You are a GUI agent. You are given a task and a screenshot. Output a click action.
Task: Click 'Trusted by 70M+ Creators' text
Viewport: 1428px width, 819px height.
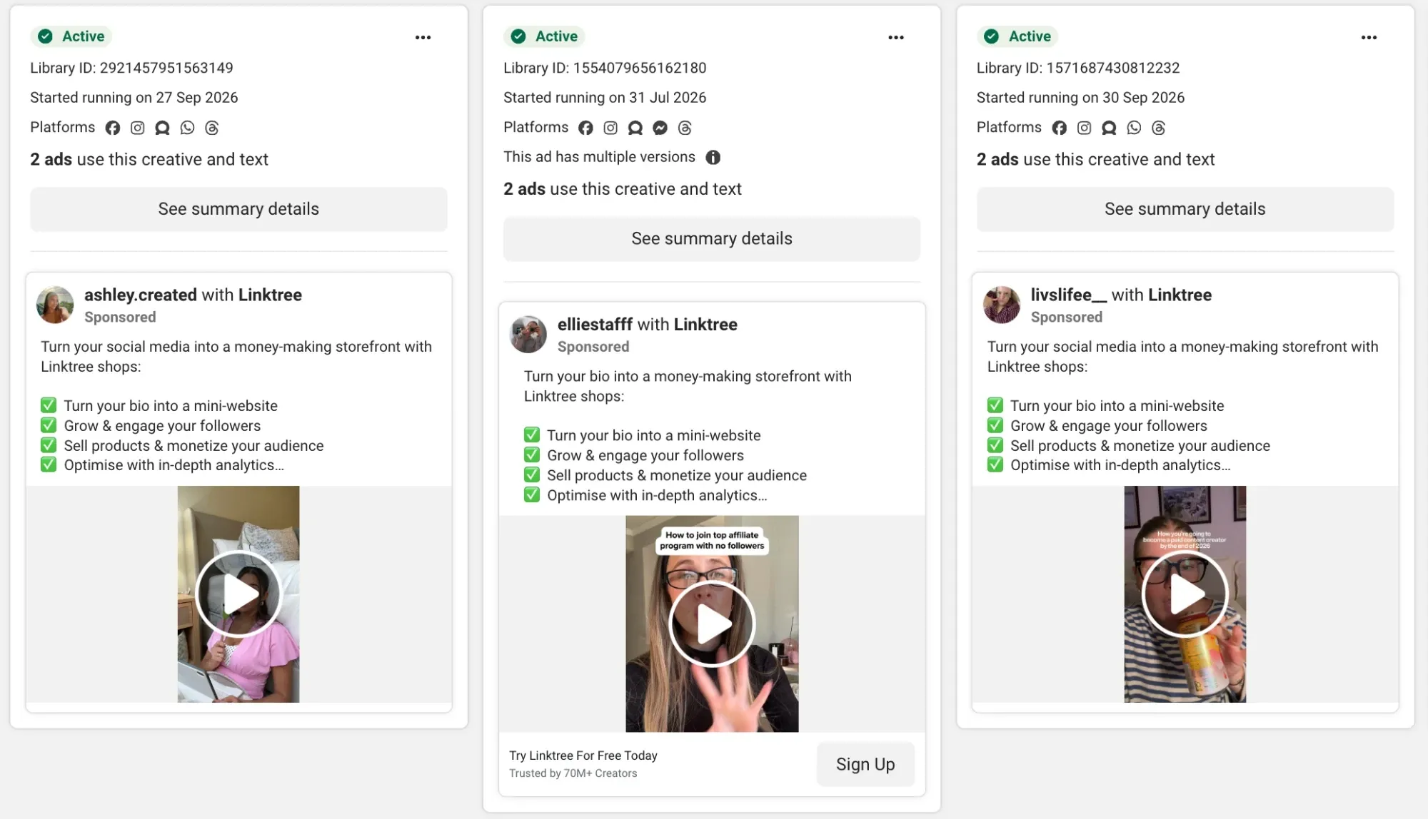573,773
